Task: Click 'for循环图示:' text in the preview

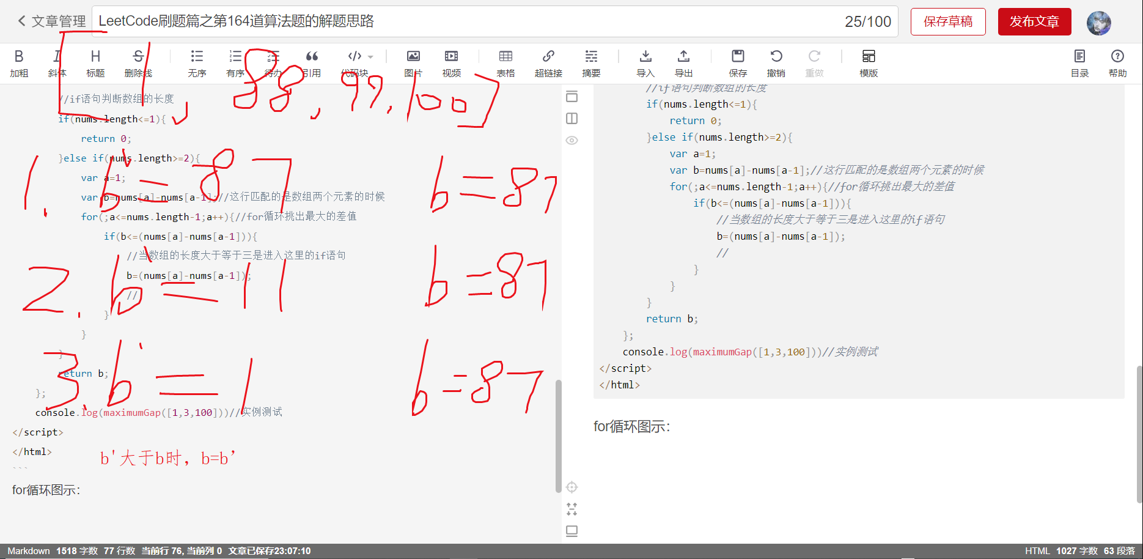Action: pos(631,426)
